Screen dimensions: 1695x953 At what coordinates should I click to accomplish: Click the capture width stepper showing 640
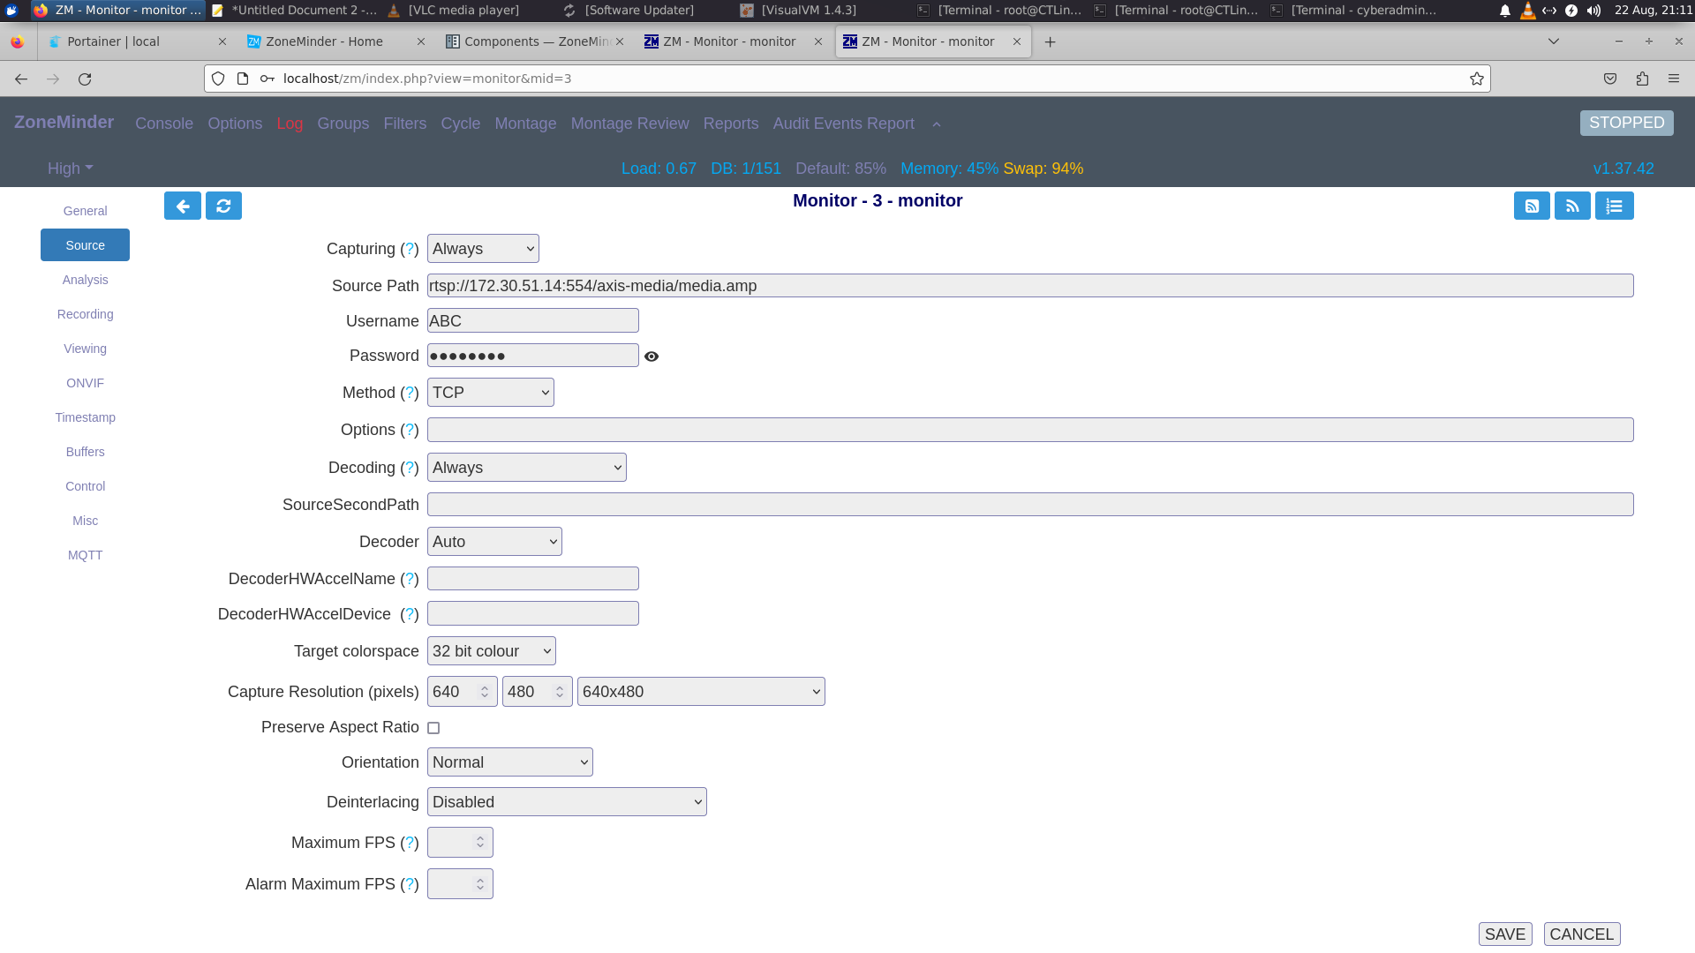pyautogui.click(x=462, y=692)
